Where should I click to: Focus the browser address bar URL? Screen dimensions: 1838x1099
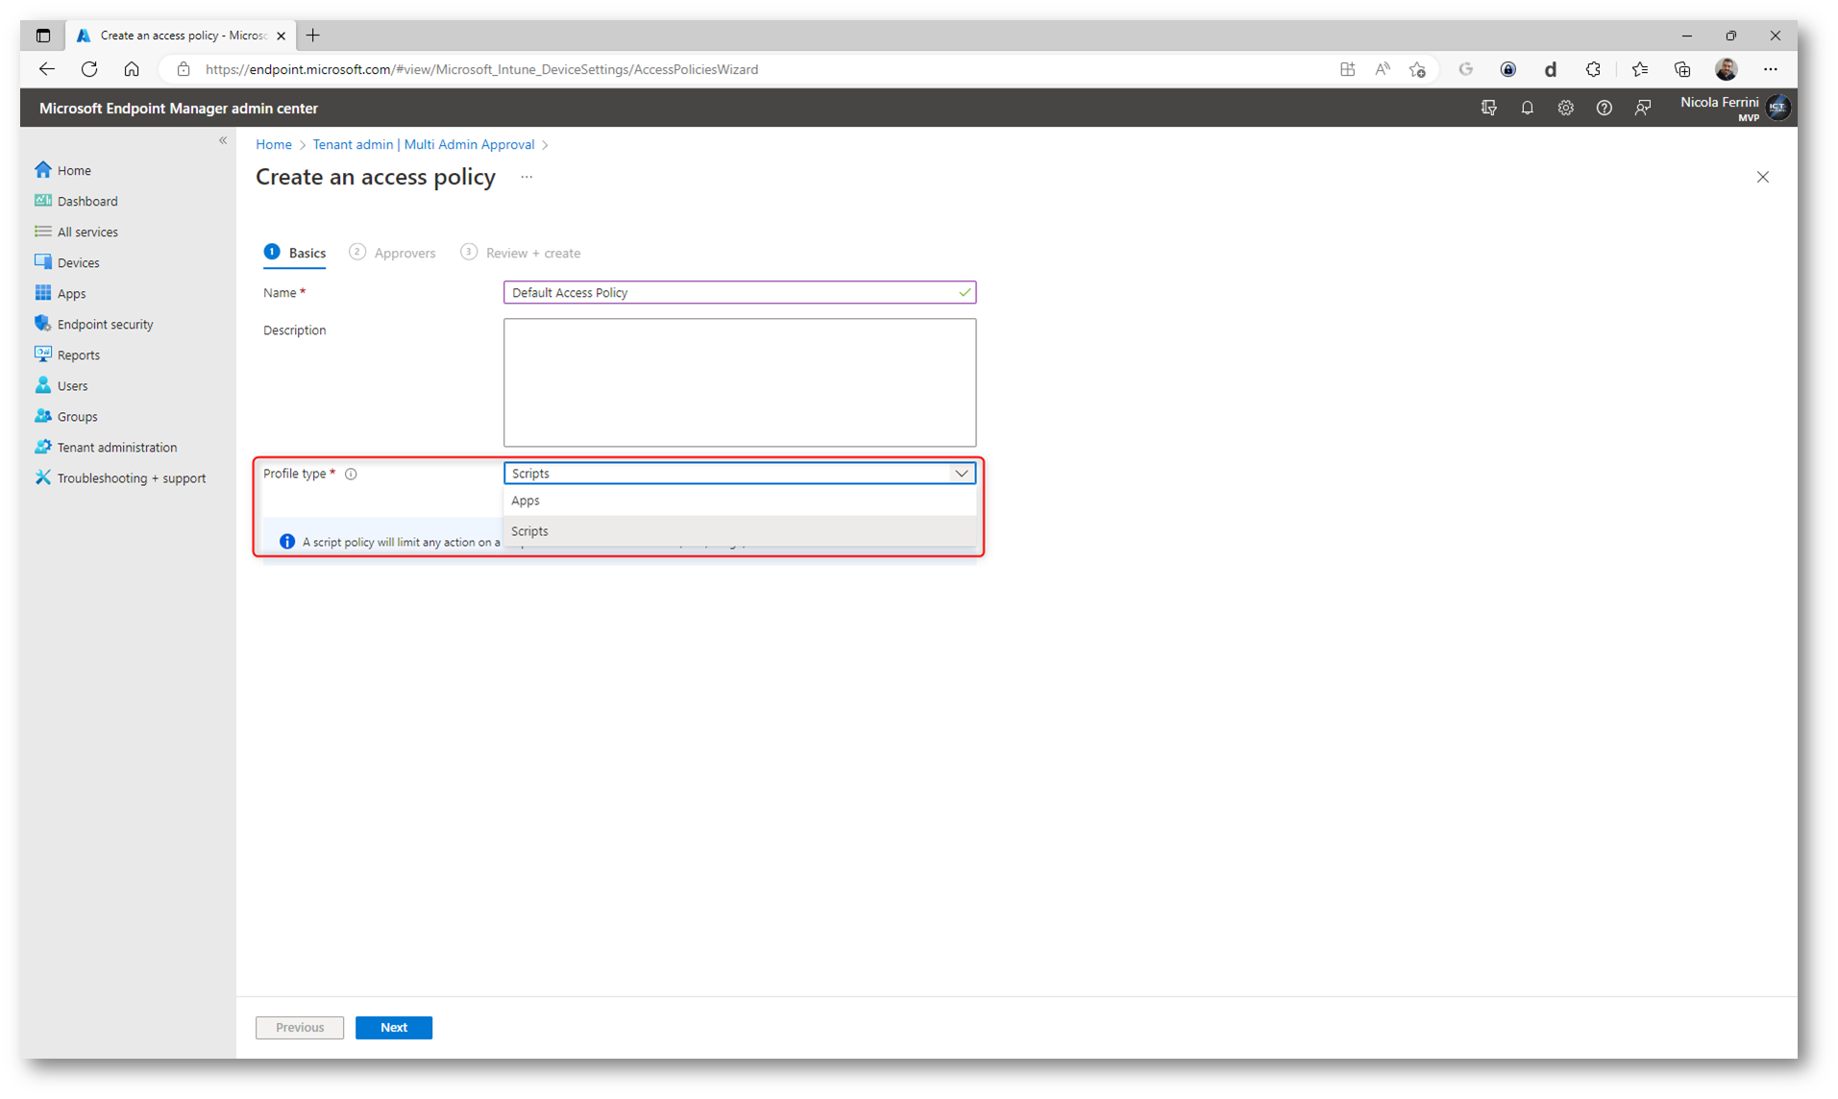click(481, 69)
